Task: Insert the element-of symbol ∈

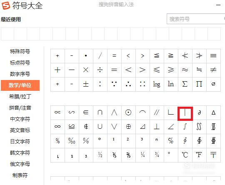Action: pos(86,112)
